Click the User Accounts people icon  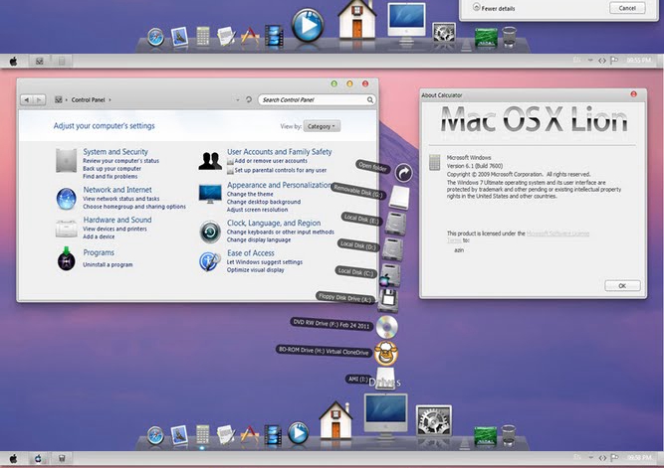[x=210, y=161]
